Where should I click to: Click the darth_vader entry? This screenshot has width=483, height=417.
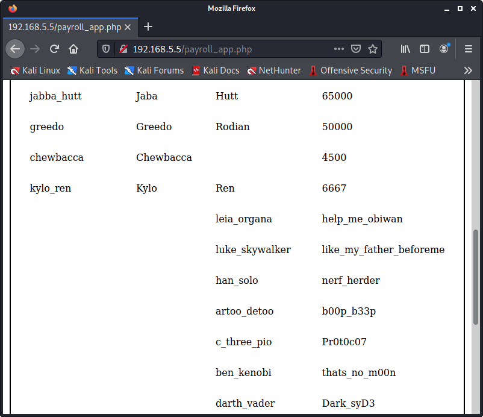(245, 403)
